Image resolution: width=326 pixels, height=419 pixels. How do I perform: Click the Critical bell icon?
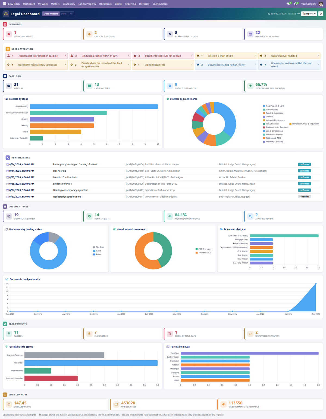coord(89,34)
